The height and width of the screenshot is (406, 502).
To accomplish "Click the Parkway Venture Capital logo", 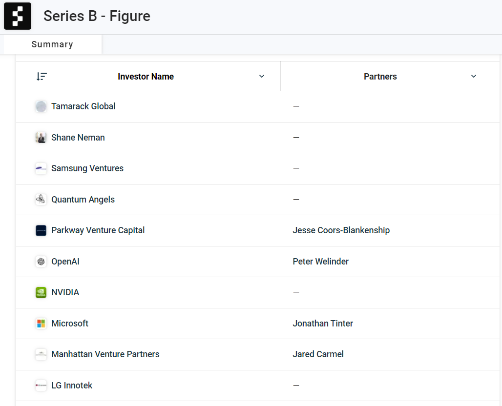I will (41, 230).
